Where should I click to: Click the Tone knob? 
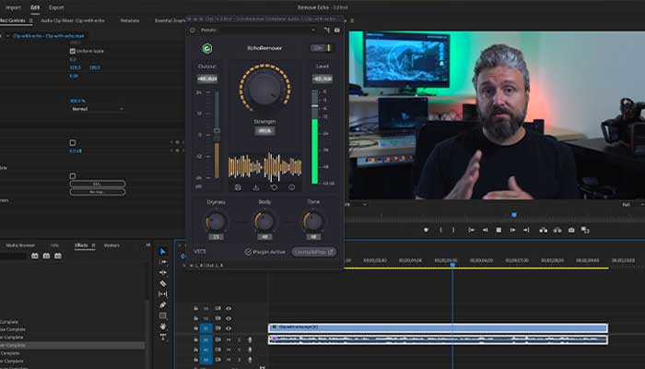coord(313,221)
